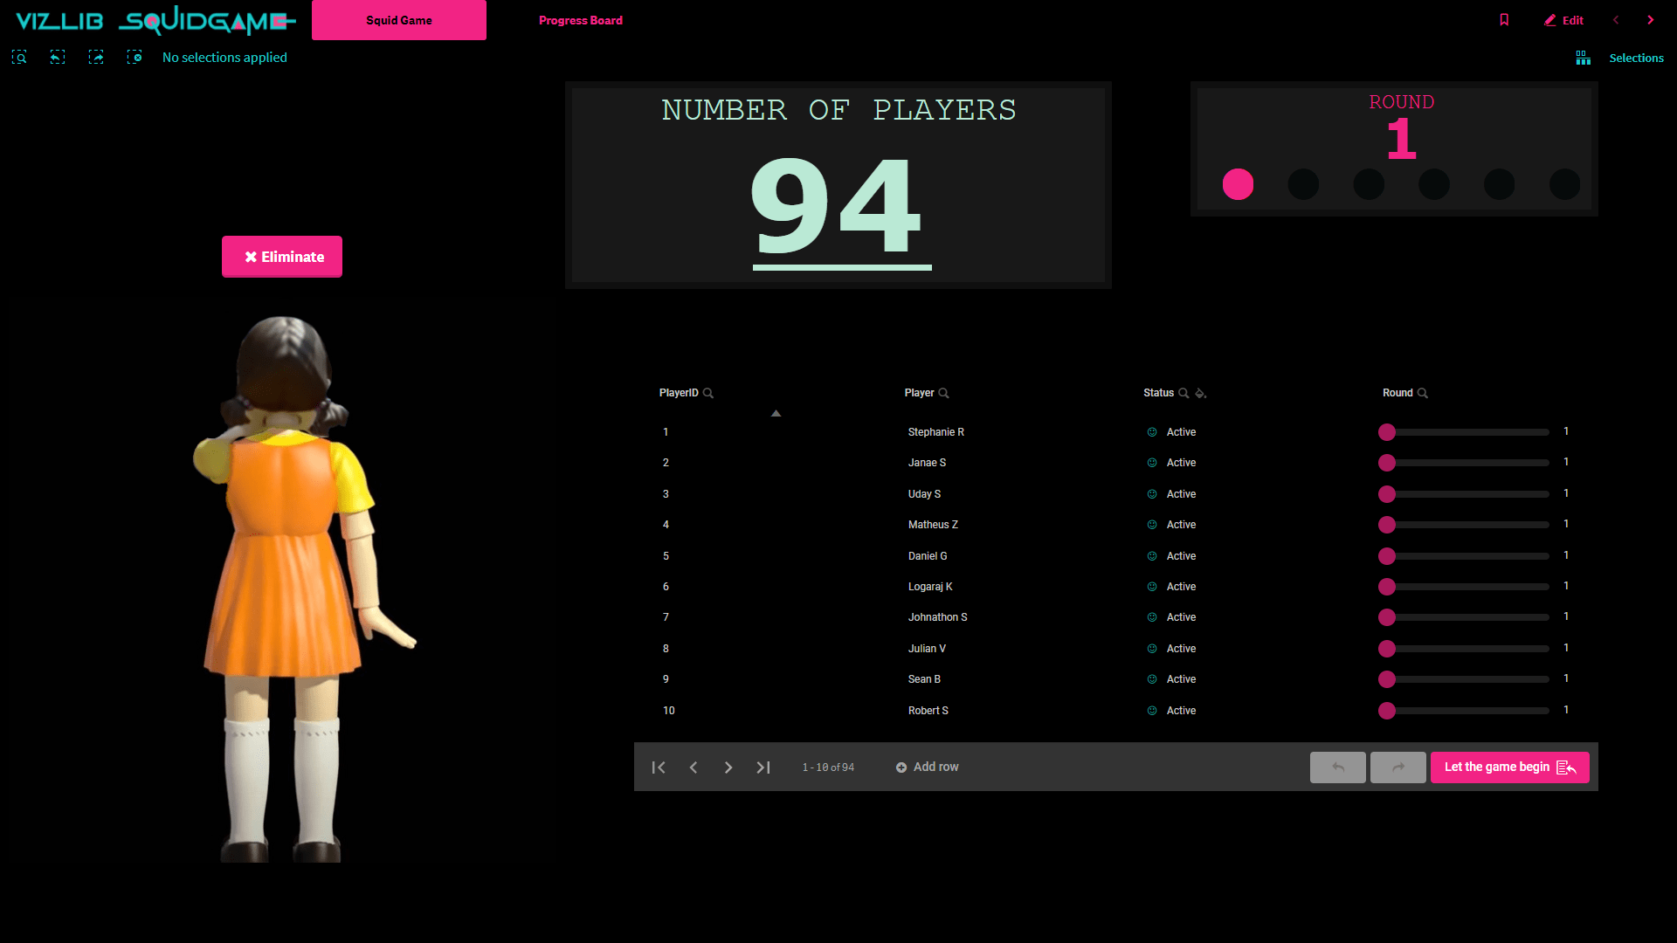
Task: Switch to Squid Game tab
Action: (399, 20)
